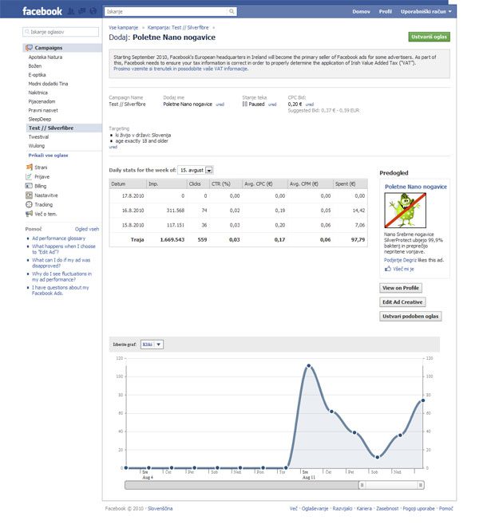Select the E-optika campaign
The height and width of the screenshot is (528, 479).
[37, 75]
